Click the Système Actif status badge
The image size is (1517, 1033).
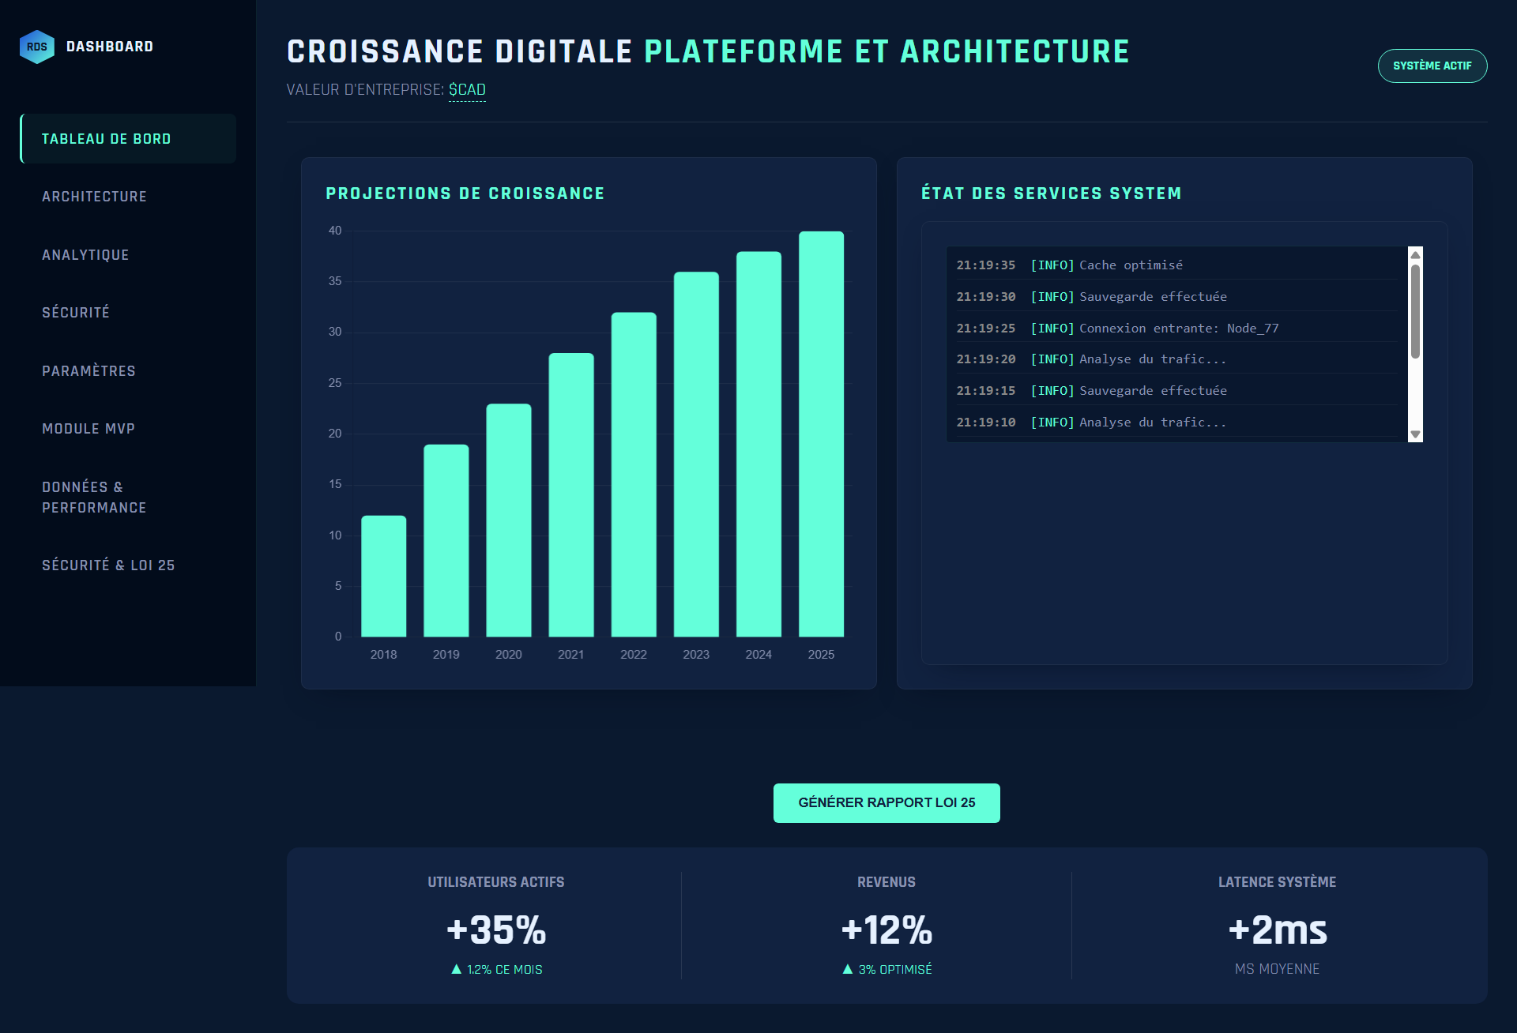[x=1432, y=66]
